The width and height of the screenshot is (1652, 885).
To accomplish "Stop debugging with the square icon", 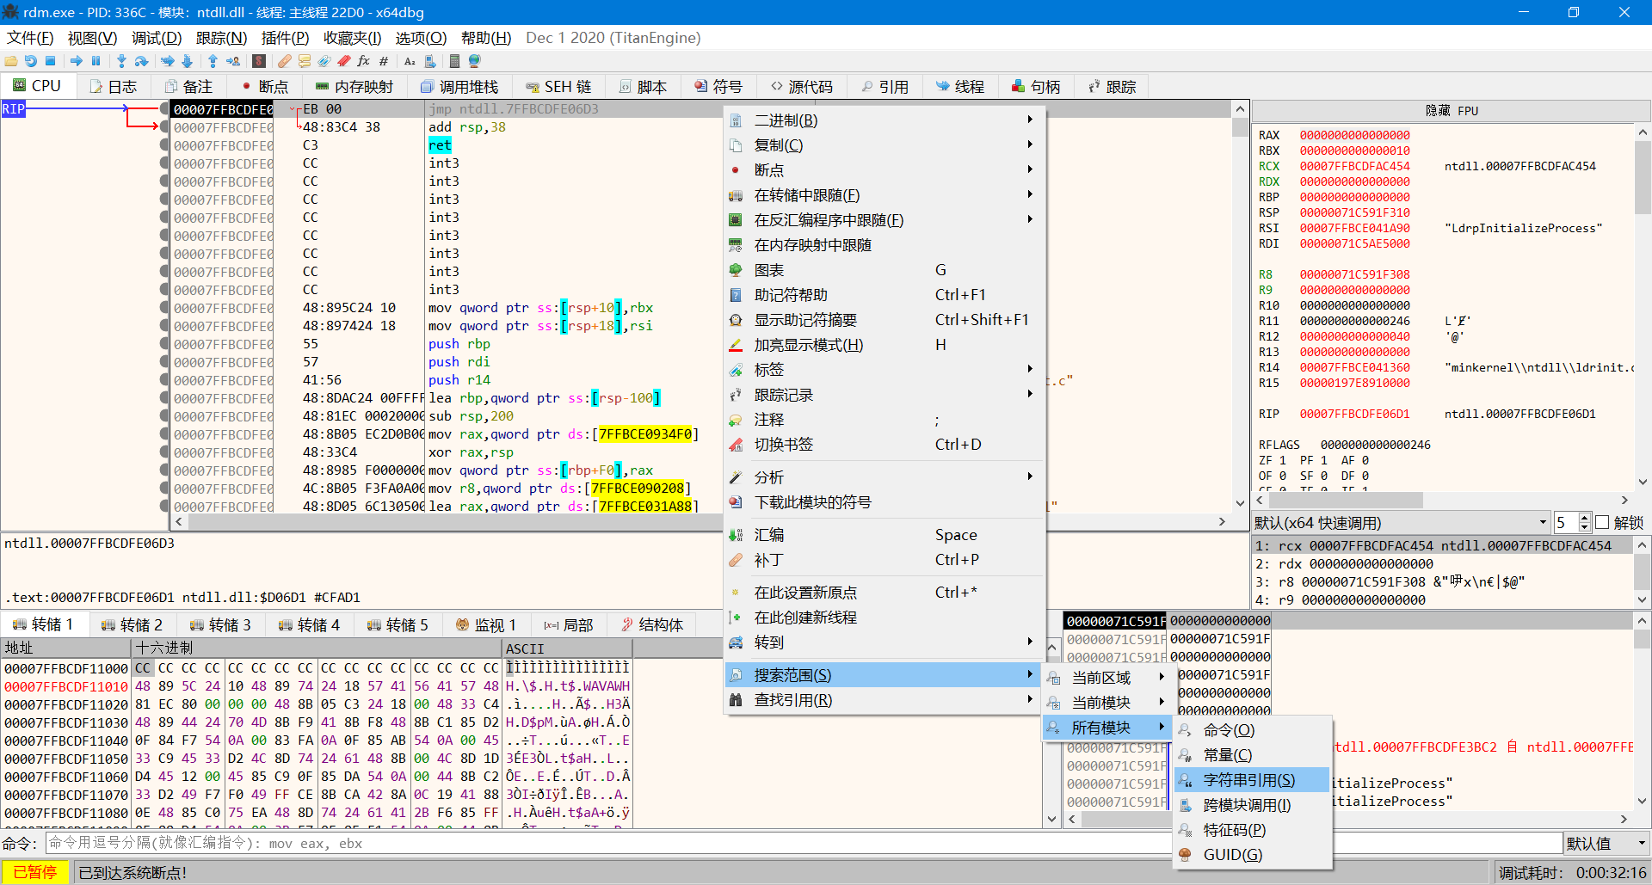I will [50, 61].
